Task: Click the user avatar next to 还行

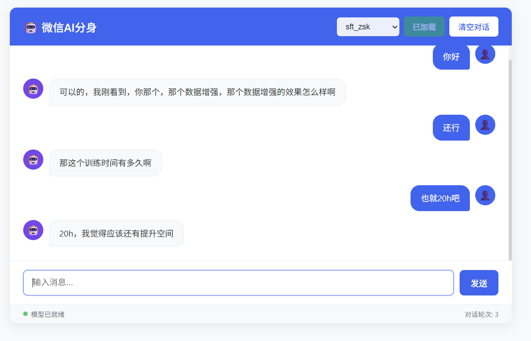Action: [485, 125]
